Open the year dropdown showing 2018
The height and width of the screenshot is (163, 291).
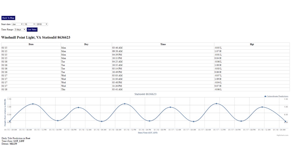(42, 24)
